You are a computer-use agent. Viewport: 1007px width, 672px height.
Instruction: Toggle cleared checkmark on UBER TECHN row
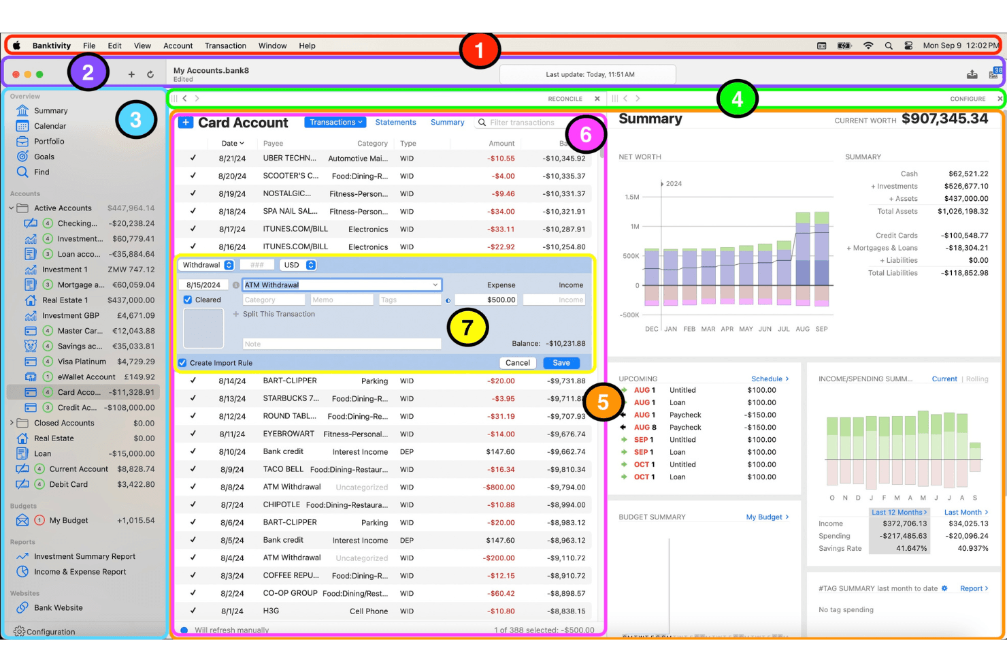point(193,158)
